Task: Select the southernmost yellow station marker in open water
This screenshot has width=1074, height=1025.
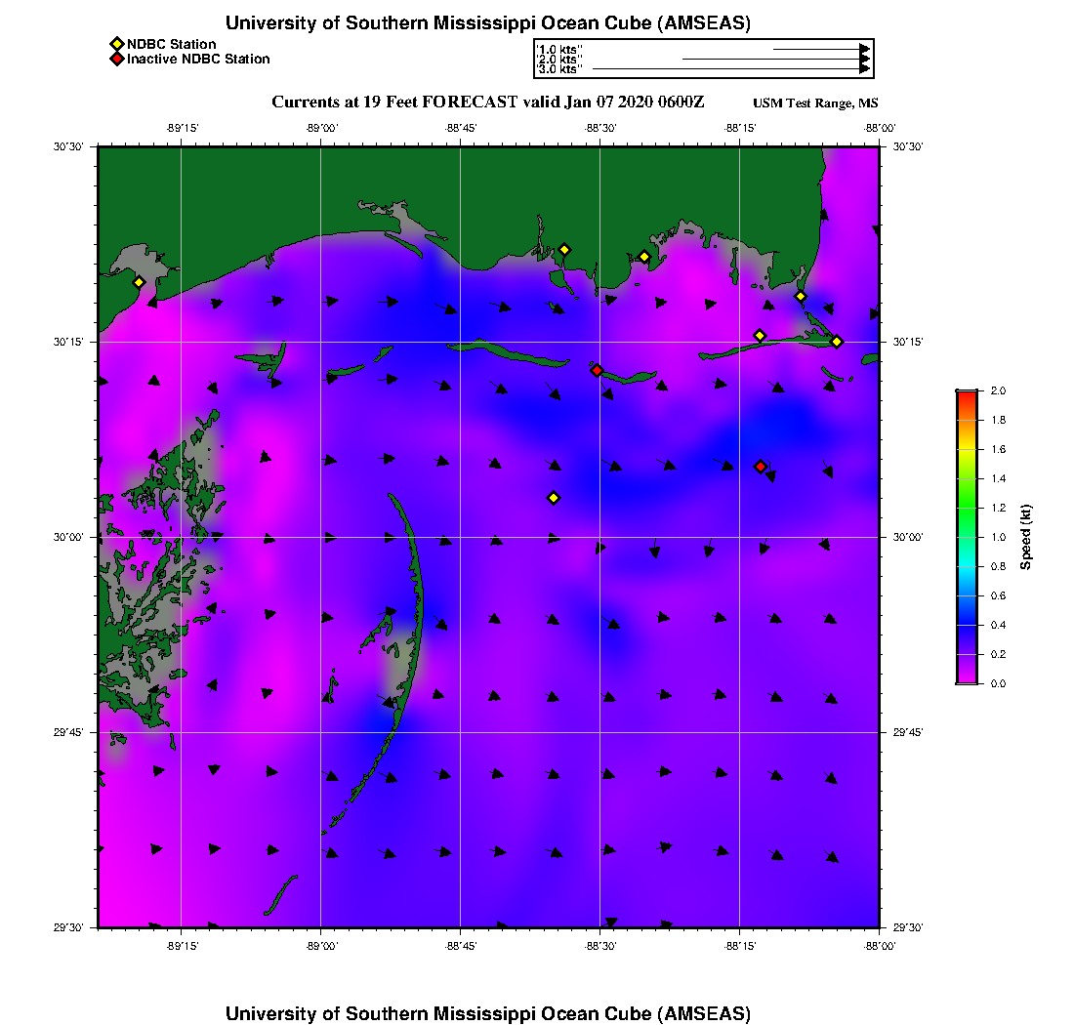Action: 554,498
